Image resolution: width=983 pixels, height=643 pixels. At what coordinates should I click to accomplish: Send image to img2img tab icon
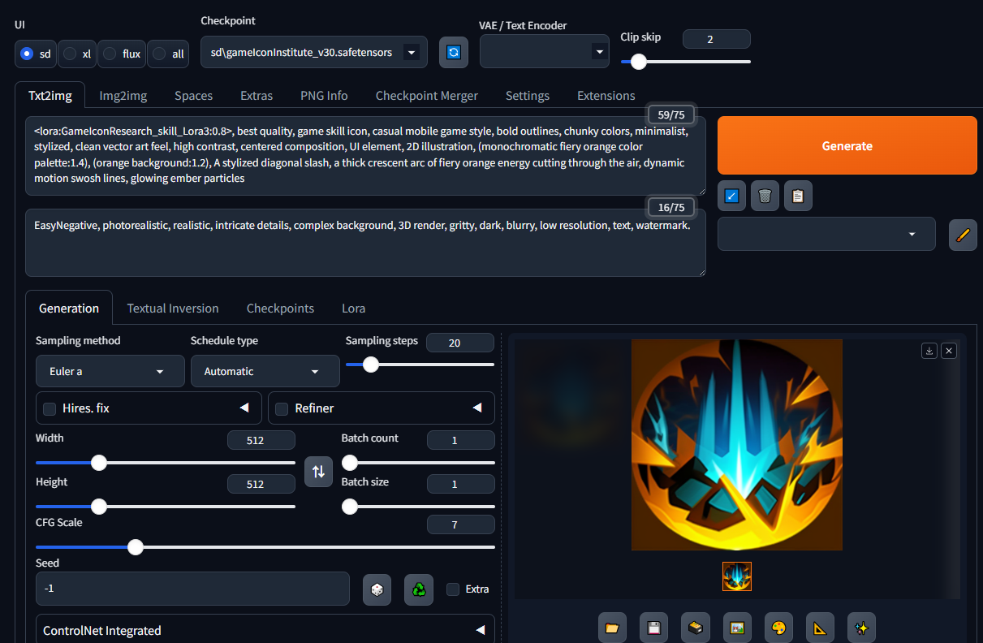(737, 628)
